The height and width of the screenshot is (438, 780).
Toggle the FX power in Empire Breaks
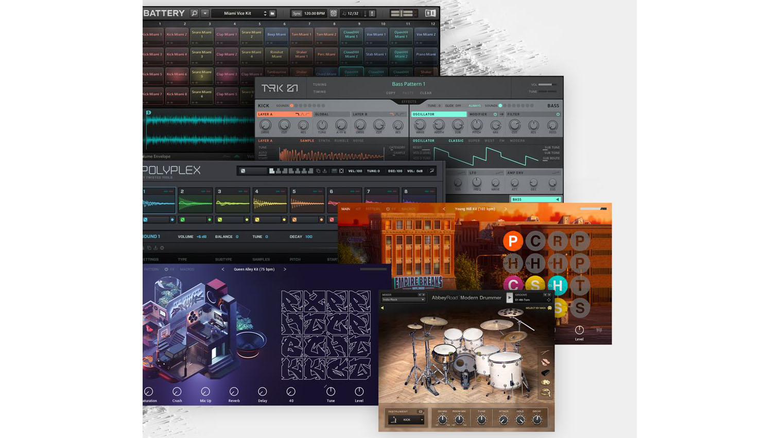tap(388, 209)
